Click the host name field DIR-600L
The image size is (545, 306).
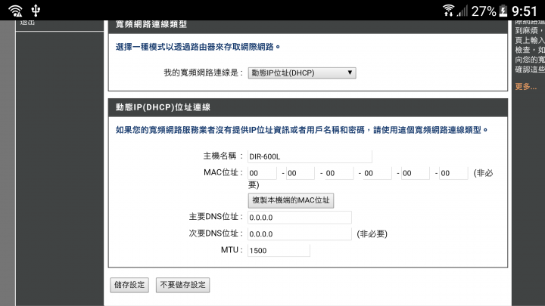pyautogui.click(x=310, y=156)
